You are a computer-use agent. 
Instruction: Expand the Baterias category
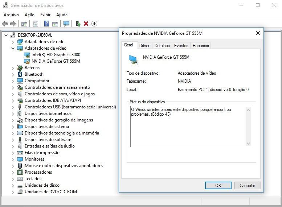point(13,68)
